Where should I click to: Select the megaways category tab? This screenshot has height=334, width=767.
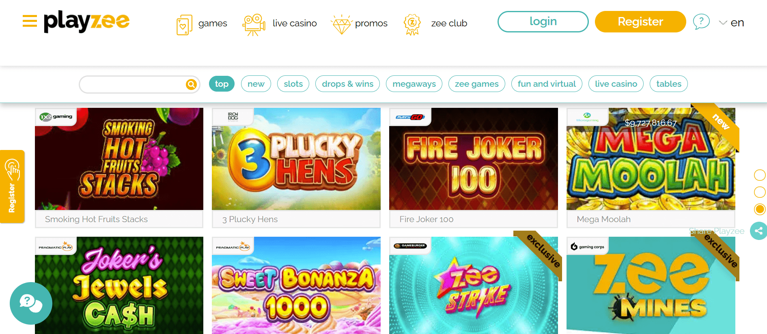coord(414,84)
